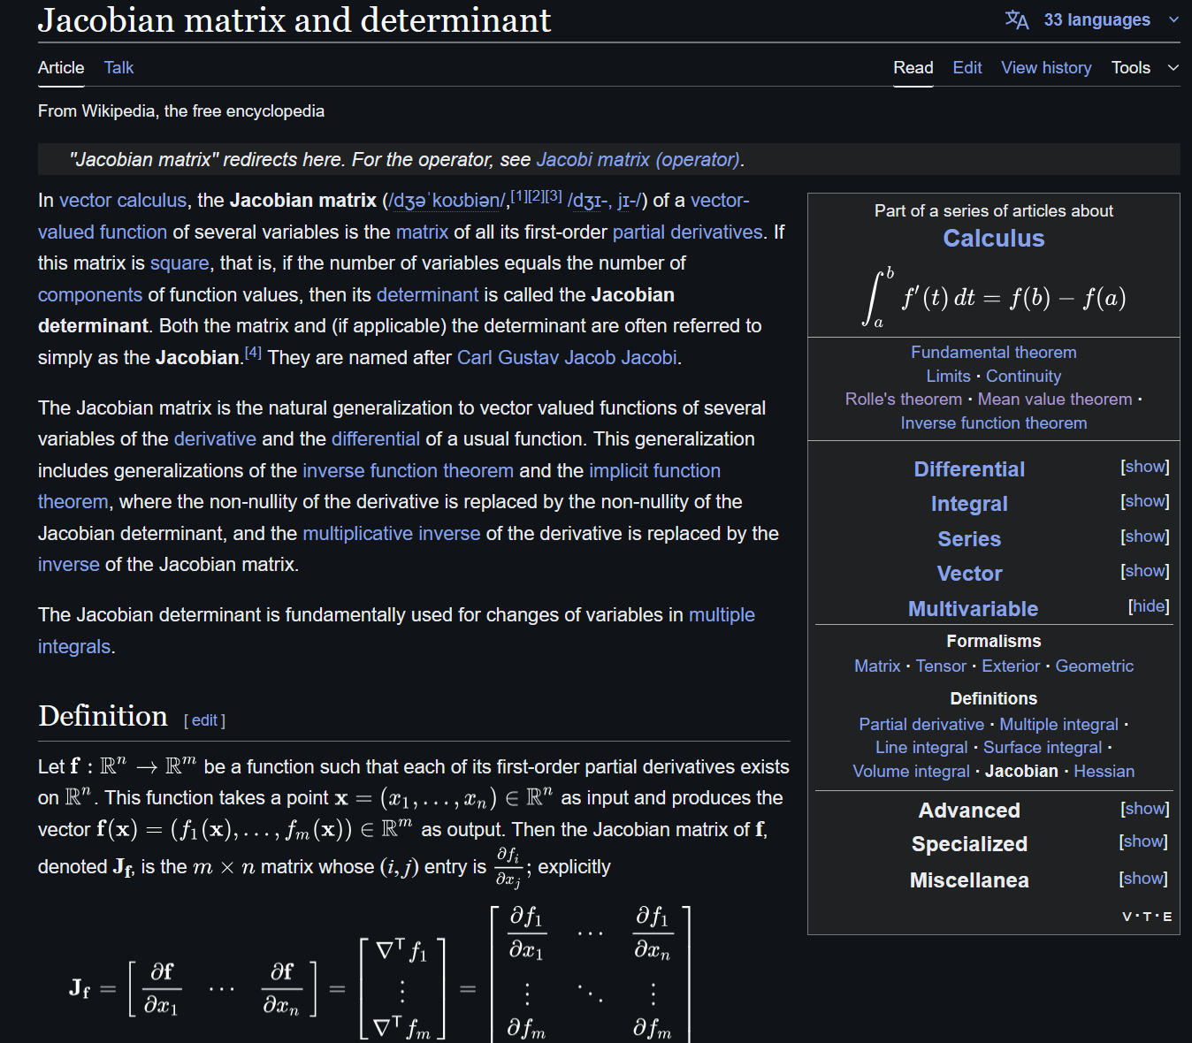1192x1043 pixels.
Task: Open the Calculus sidebar heading link
Action: [x=994, y=239]
